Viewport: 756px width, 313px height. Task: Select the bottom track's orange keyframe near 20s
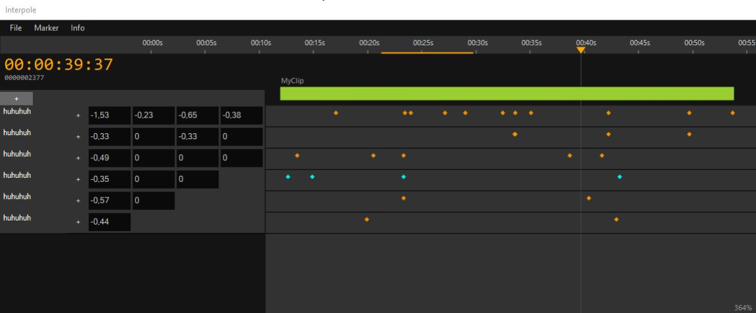367,219
